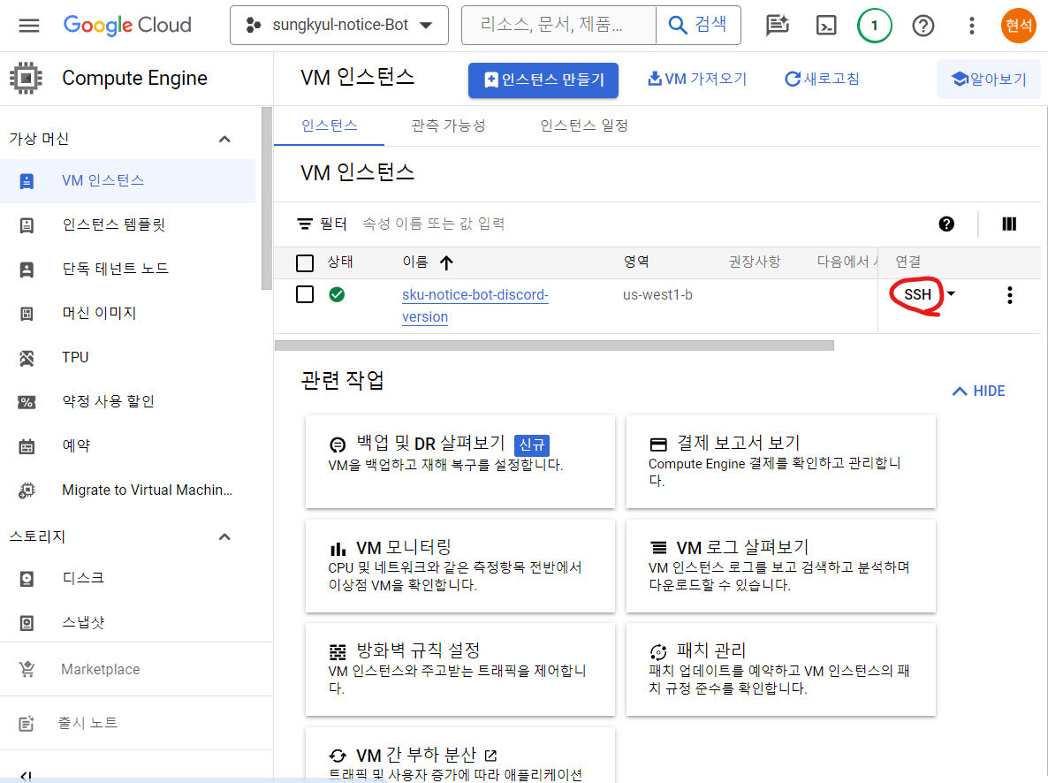Toggle the select all instances checkbox

[x=305, y=262]
